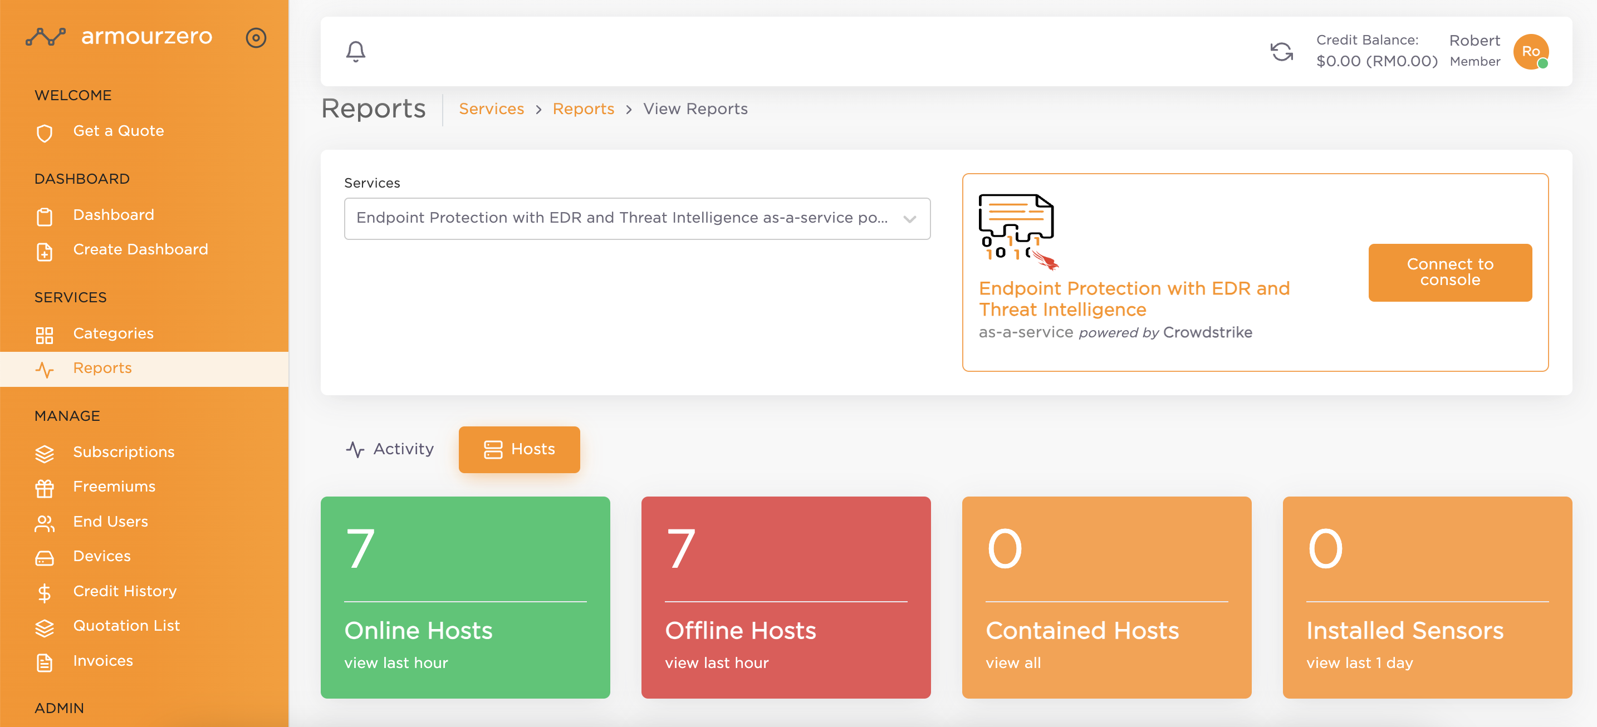This screenshot has width=1597, height=727.
Task: Click the End Users people icon
Action: pyautogui.click(x=45, y=523)
